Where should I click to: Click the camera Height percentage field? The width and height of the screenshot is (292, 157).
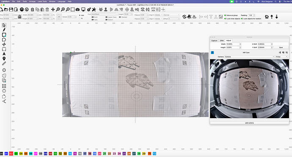click(233, 47)
